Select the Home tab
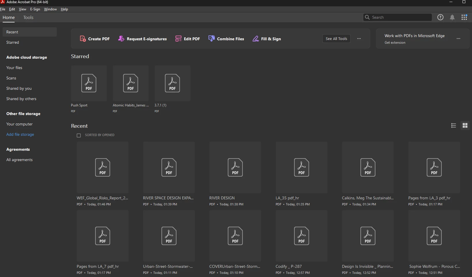This screenshot has height=277, width=472. click(x=9, y=17)
